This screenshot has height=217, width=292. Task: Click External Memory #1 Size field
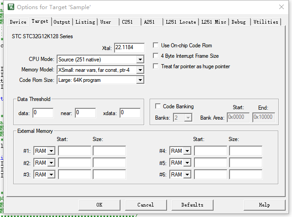109,151
